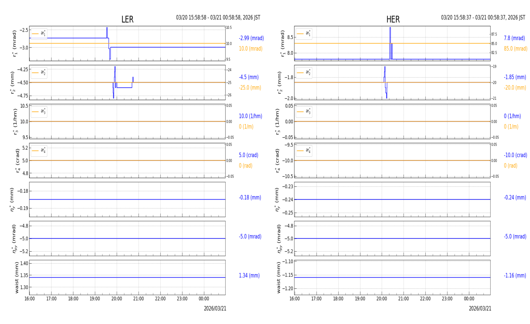Click the HER waist -1.16 (mm) readout
530x324 pixels.
point(515,276)
